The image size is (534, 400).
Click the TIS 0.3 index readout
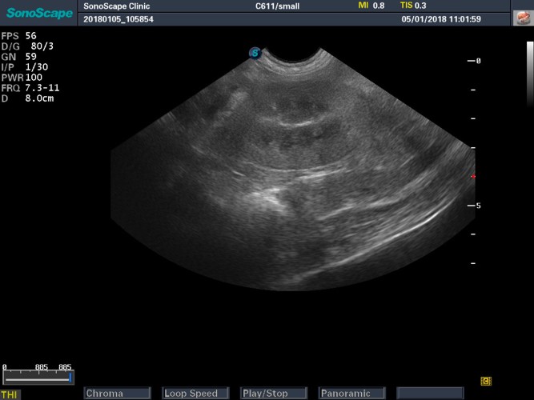pyautogui.click(x=413, y=6)
